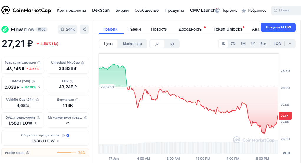Click the 74% profile score value
Viewport: 301px width, 163px height.
pyautogui.click(x=82, y=153)
